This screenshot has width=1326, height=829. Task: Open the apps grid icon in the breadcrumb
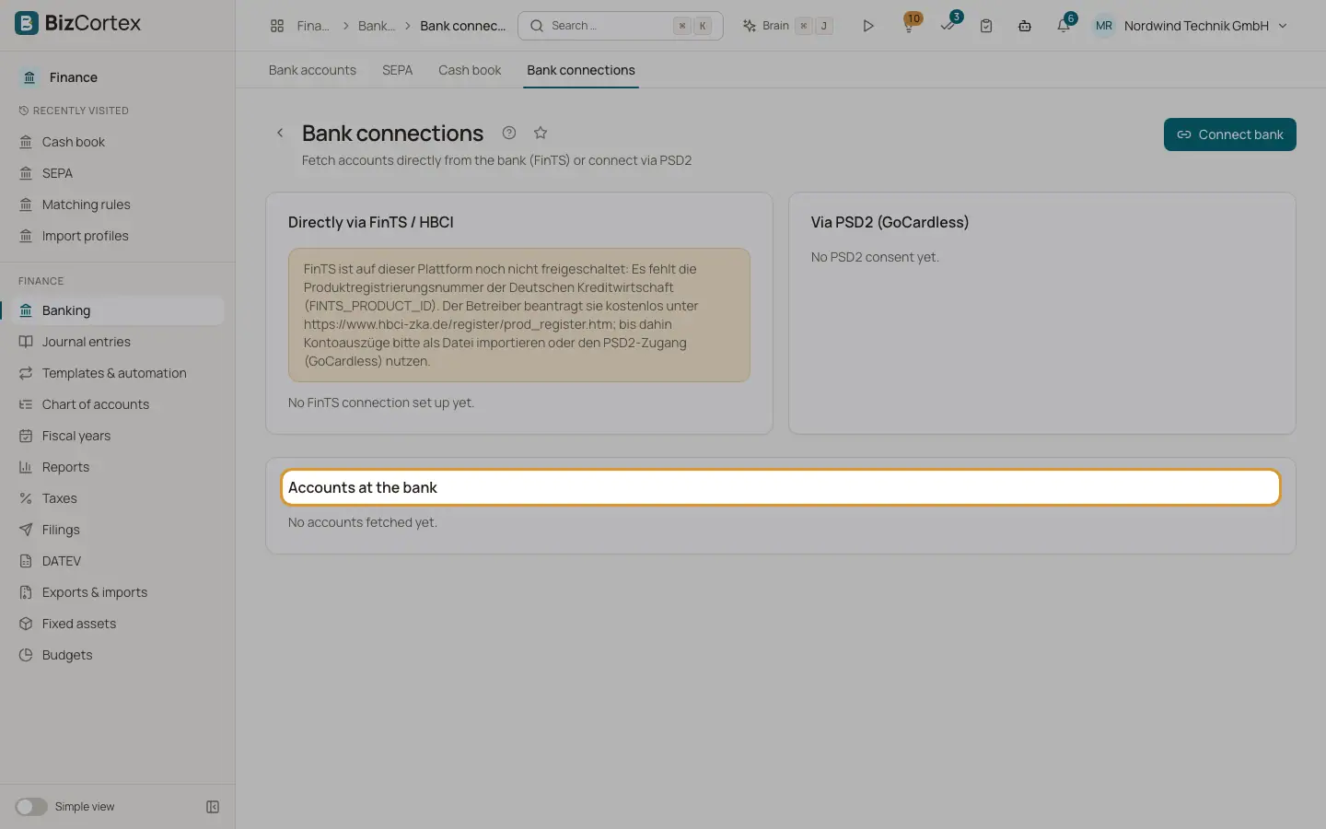coord(277,26)
